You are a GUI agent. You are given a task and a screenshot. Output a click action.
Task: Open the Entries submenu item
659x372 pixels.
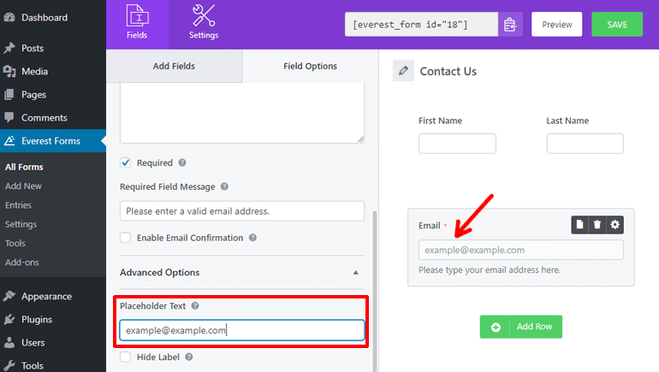(18, 205)
